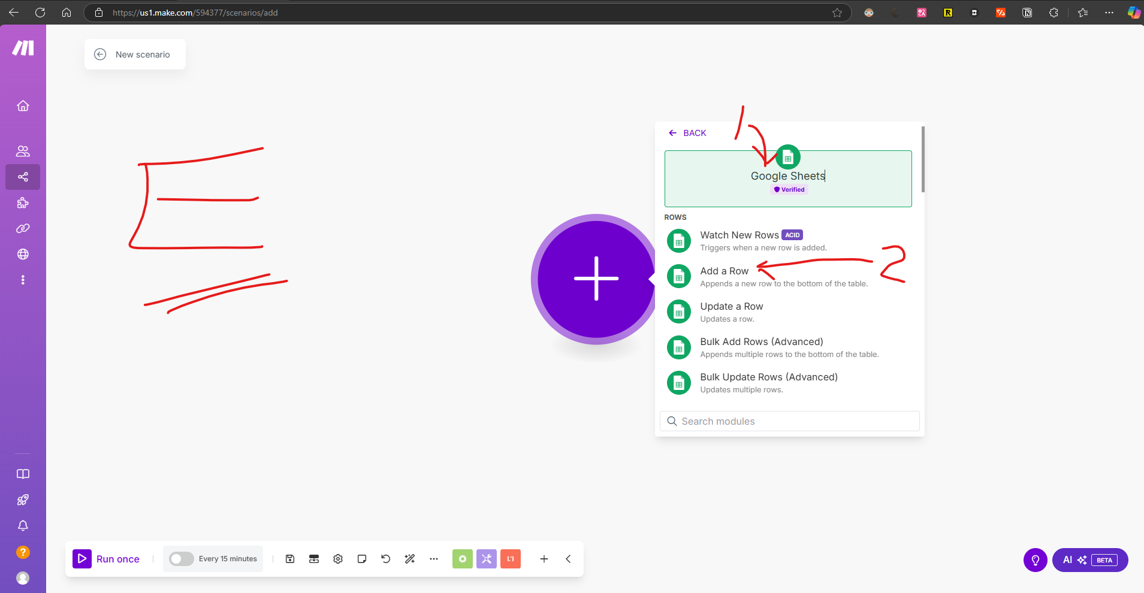Click the Auto-align magic wand icon
This screenshot has height=593, width=1144.
pyautogui.click(x=410, y=559)
